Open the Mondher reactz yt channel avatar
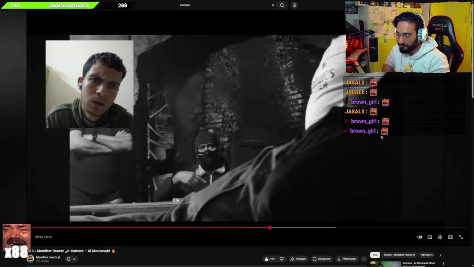474x267 pixels. (x=30, y=258)
